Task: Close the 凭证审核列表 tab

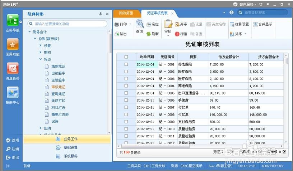Action: pos(172,13)
